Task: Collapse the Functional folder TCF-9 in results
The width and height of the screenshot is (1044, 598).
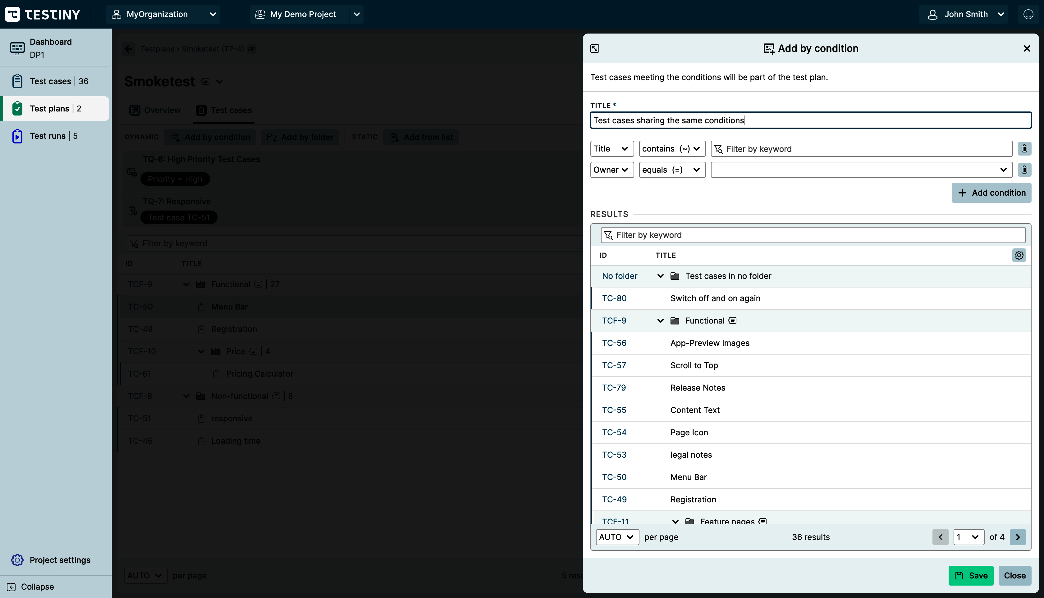Action: coord(660,321)
